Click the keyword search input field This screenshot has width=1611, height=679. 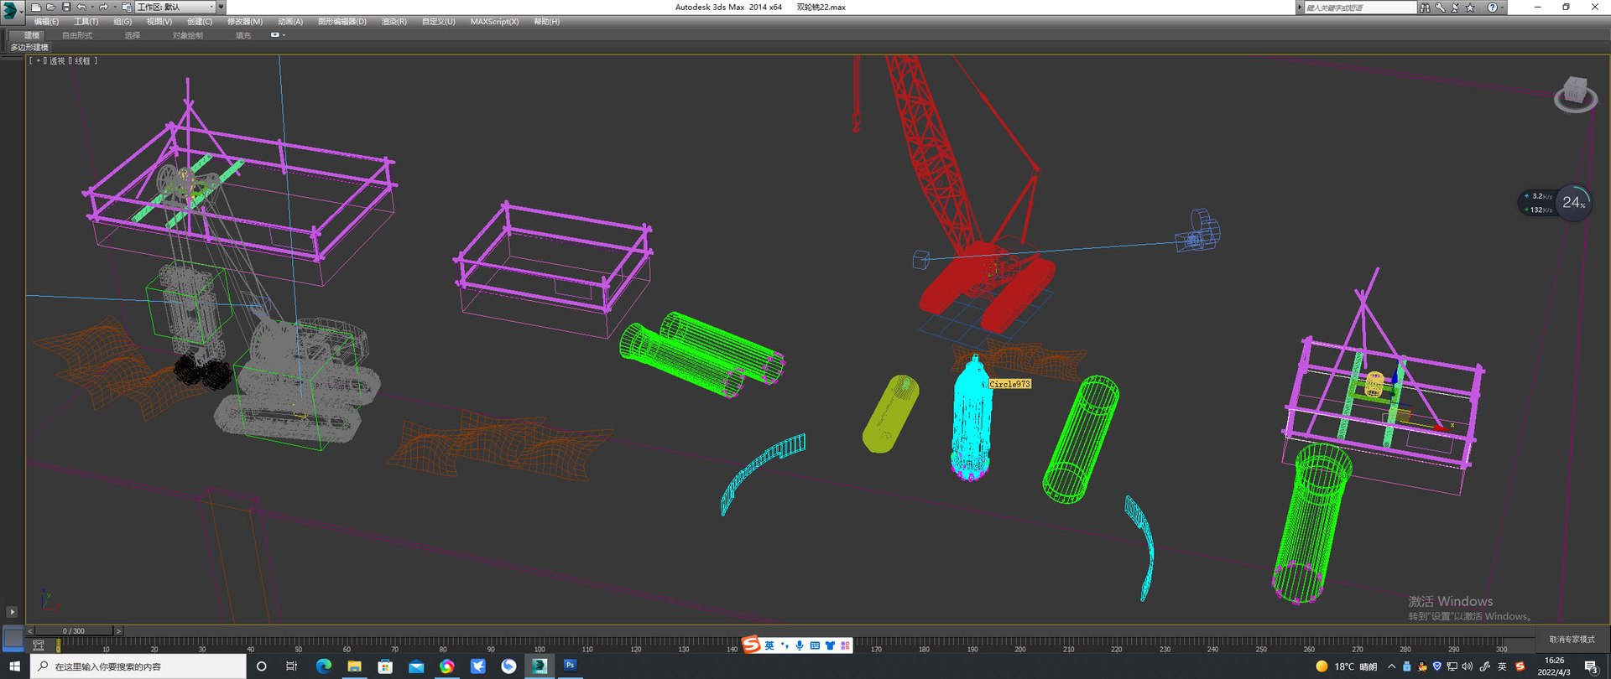pyautogui.click(x=1359, y=8)
